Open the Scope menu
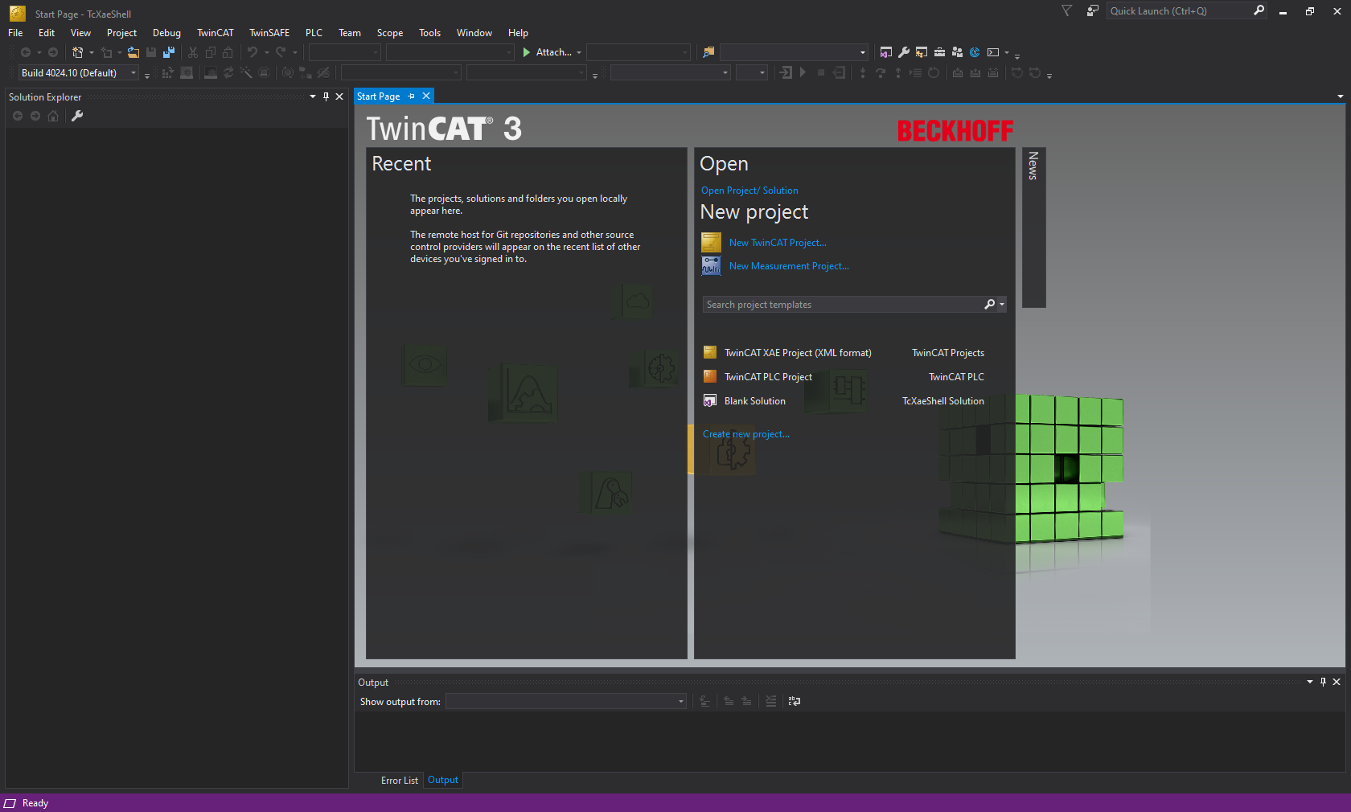Screen dimensions: 1351x812 390,33
